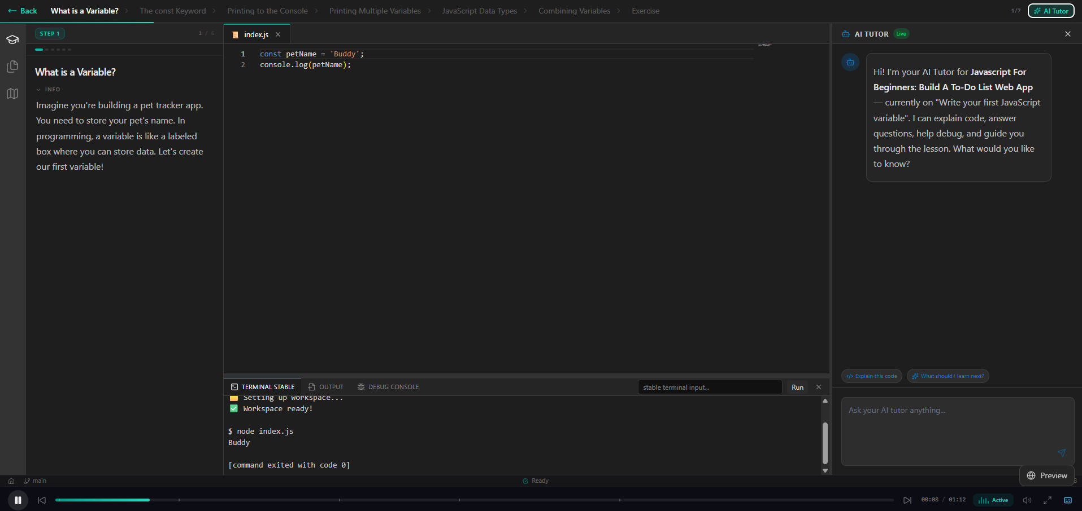Viewport: 1082px width, 511px height.
Task: Enter fullscreen with the expand icon
Action: coord(1048,500)
